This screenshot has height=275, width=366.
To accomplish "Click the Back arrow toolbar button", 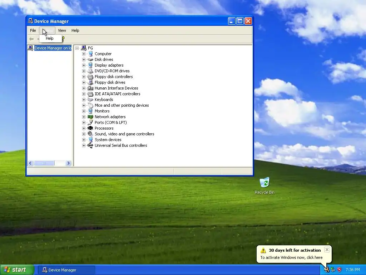I will (x=31, y=39).
